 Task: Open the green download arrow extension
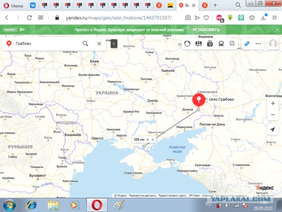[x=230, y=18]
